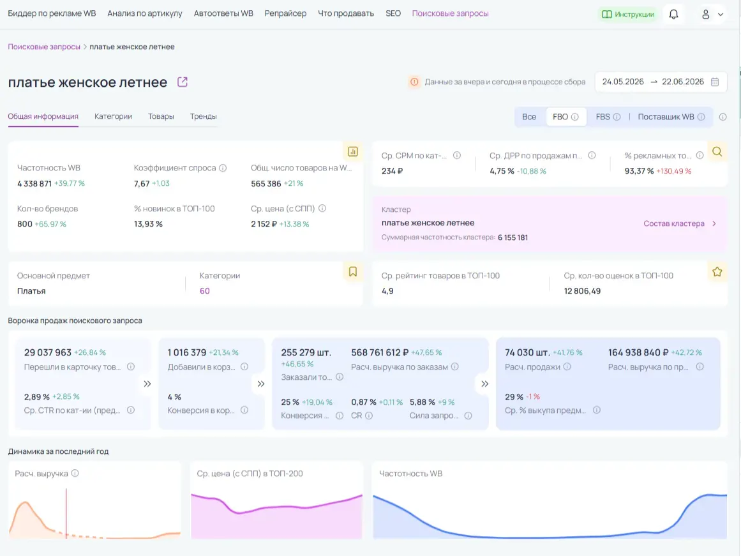Click the Частотность WB chart
This screenshot has height=556, width=741.
(x=550, y=515)
